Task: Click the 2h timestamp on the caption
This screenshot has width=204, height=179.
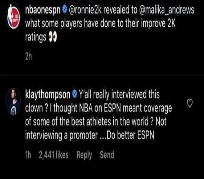Action: pyautogui.click(x=29, y=56)
